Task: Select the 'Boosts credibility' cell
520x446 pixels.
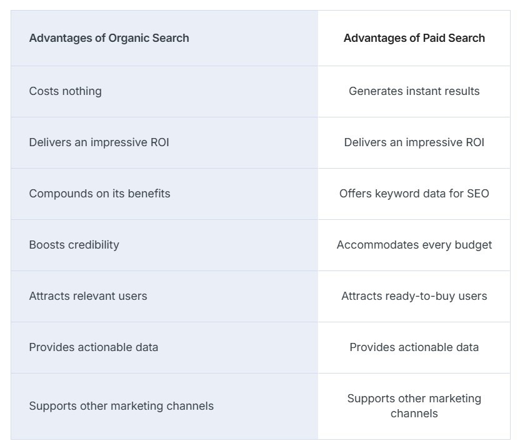Action: click(x=74, y=245)
